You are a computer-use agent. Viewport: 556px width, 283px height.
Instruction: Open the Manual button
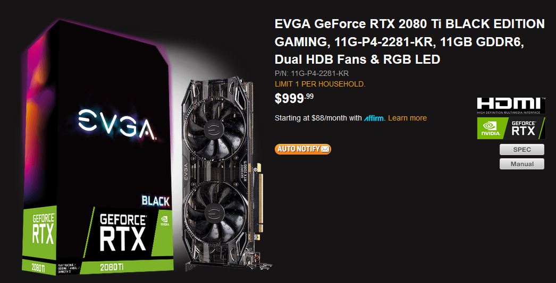[x=521, y=164]
